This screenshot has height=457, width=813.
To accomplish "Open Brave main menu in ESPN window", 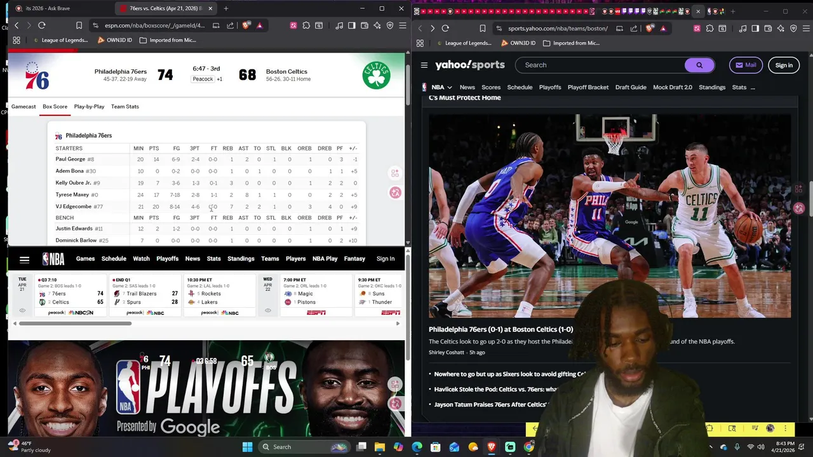I will pyautogui.click(x=401, y=25).
